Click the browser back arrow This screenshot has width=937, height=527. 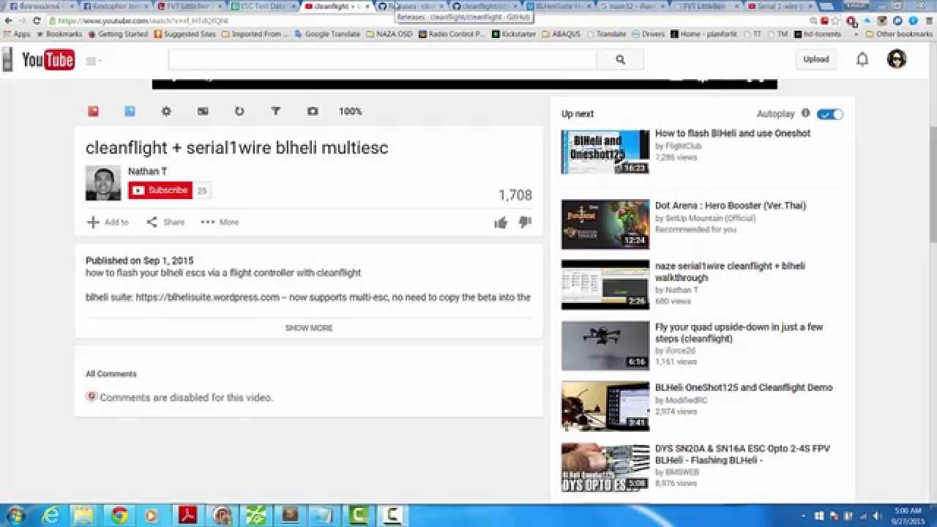click(7, 20)
